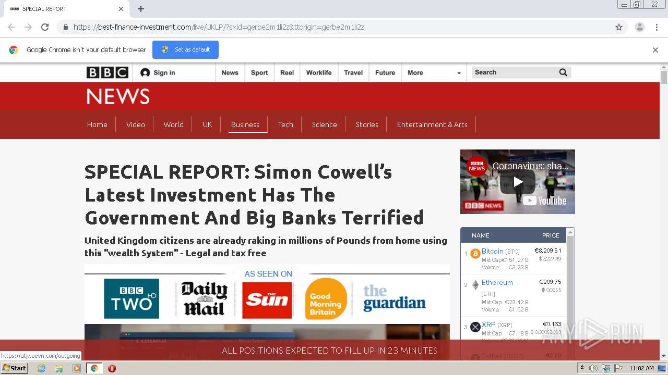Click the YouTube logo on video
The width and height of the screenshot is (668, 375).
pyautogui.click(x=544, y=201)
